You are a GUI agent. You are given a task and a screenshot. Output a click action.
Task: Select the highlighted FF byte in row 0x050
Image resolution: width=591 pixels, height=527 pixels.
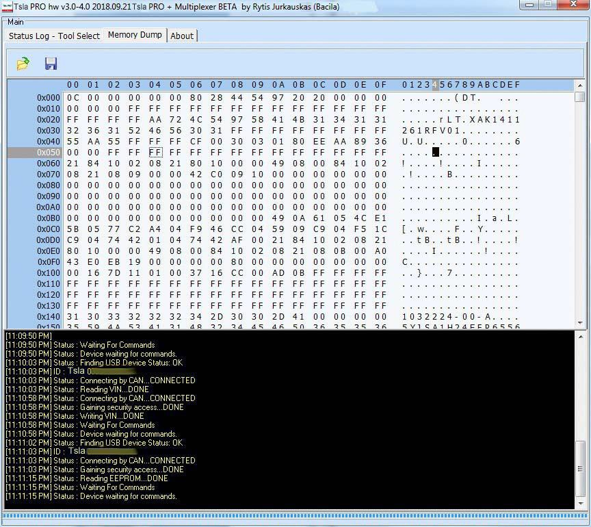pos(155,153)
